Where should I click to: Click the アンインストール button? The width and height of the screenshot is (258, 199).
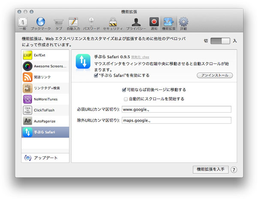pyautogui.click(x=215, y=75)
